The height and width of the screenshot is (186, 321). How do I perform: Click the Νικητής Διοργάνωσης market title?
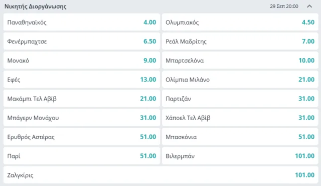pyautogui.click(x=36, y=6)
